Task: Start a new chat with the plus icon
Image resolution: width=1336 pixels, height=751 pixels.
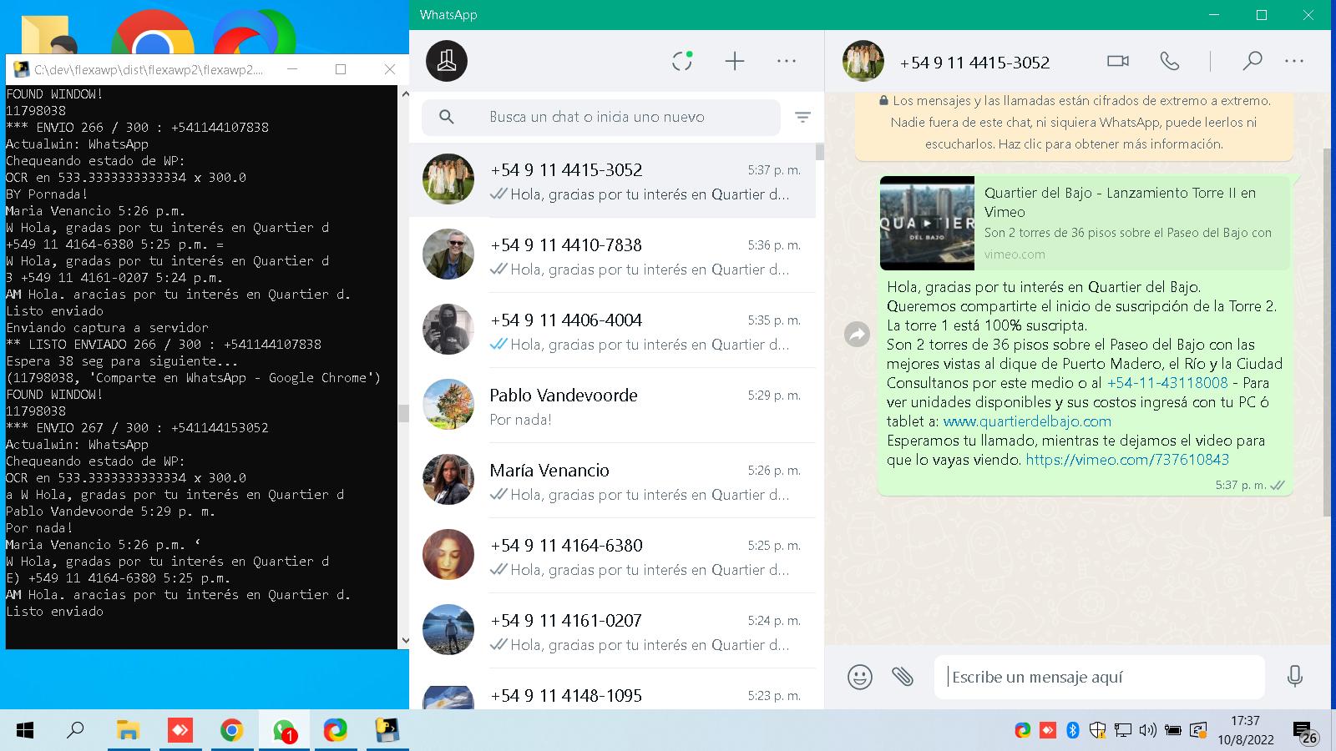Action: click(734, 61)
